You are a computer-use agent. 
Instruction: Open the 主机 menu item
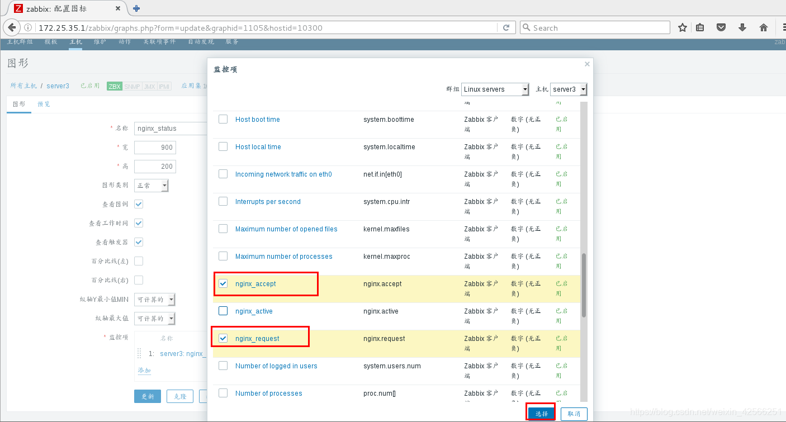point(75,42)
